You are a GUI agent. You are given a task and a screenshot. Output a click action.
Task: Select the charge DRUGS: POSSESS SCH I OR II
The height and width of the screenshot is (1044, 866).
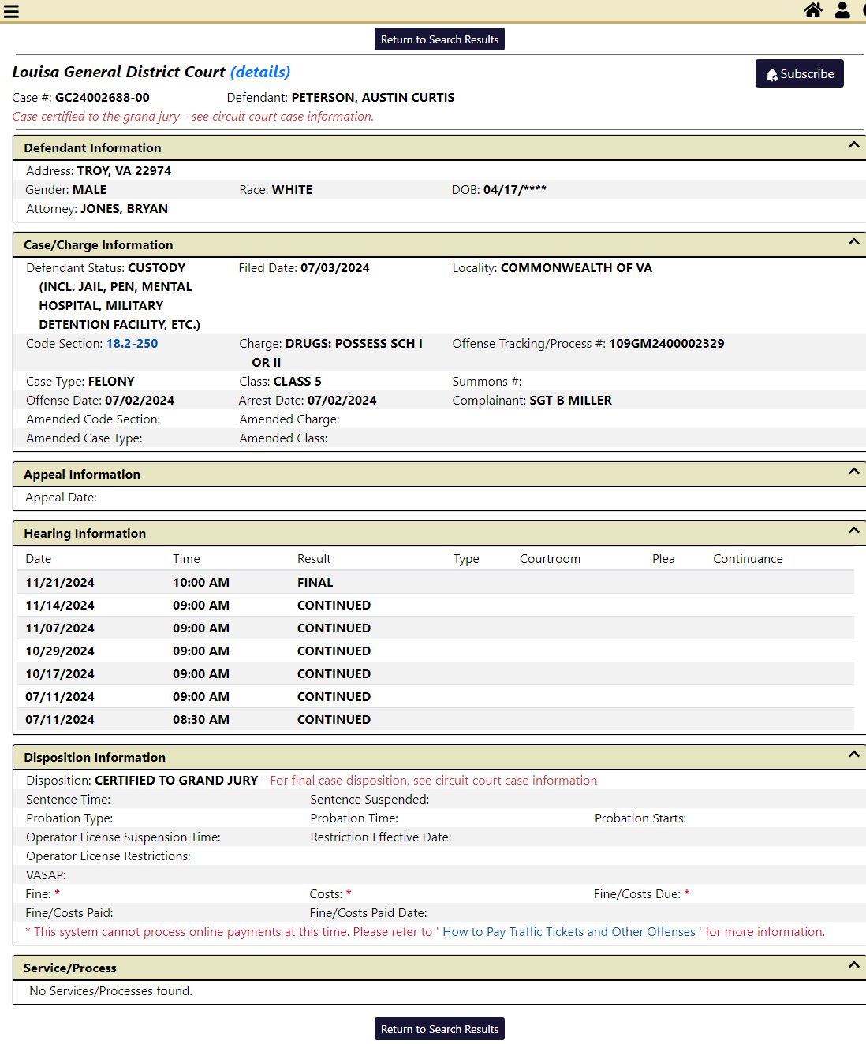pos(338,353)
